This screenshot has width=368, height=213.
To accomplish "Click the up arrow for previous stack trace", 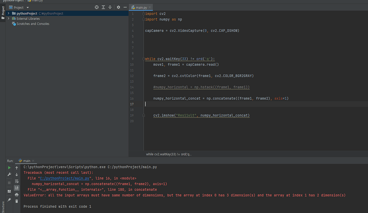I will coord(17,167).
